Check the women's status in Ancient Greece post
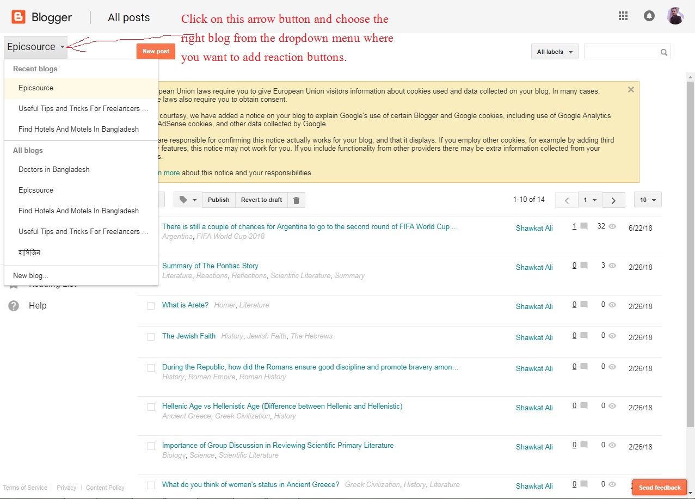This screenshot has height=499, width=695. click(x=151, y=485)
